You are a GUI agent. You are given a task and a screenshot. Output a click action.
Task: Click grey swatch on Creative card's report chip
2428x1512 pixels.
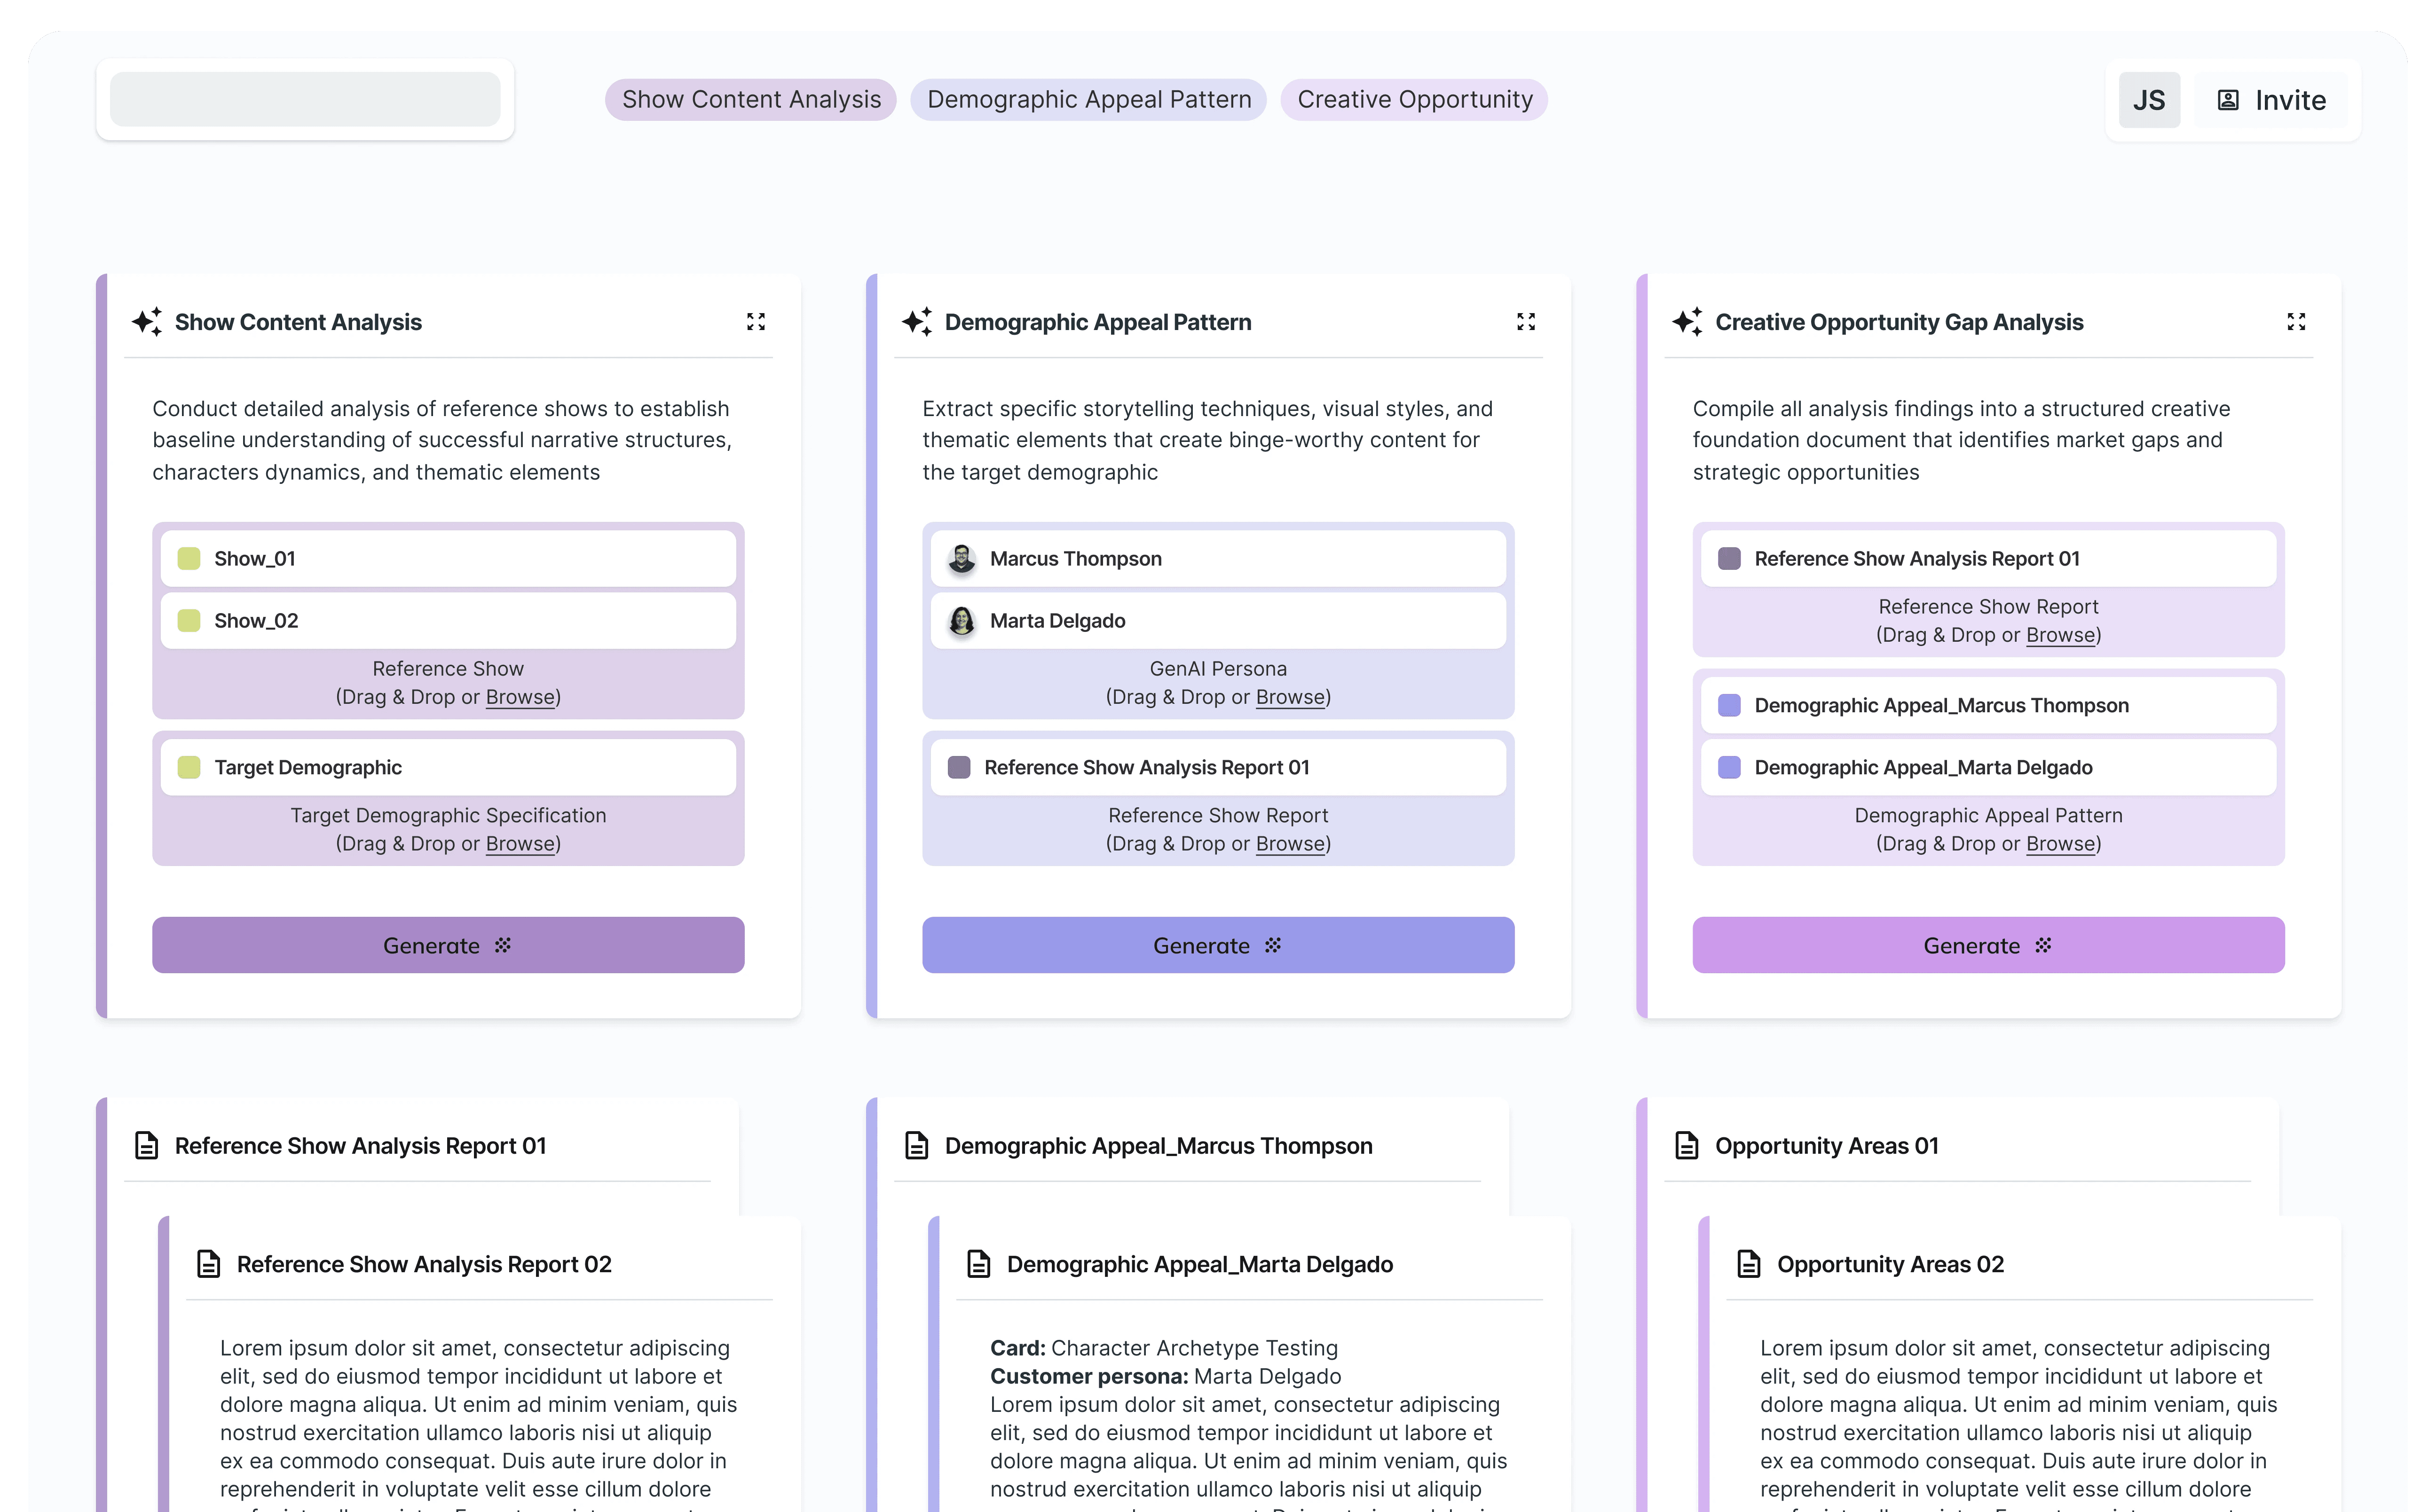(x=1729, y=558)
